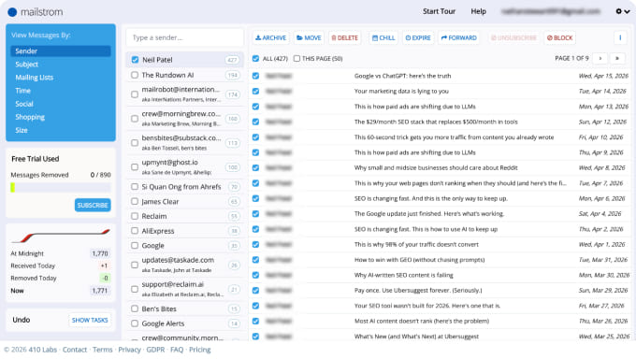Click the Move toolbar button
Viewport: 636px width, 359px height.
pos(309,37)
